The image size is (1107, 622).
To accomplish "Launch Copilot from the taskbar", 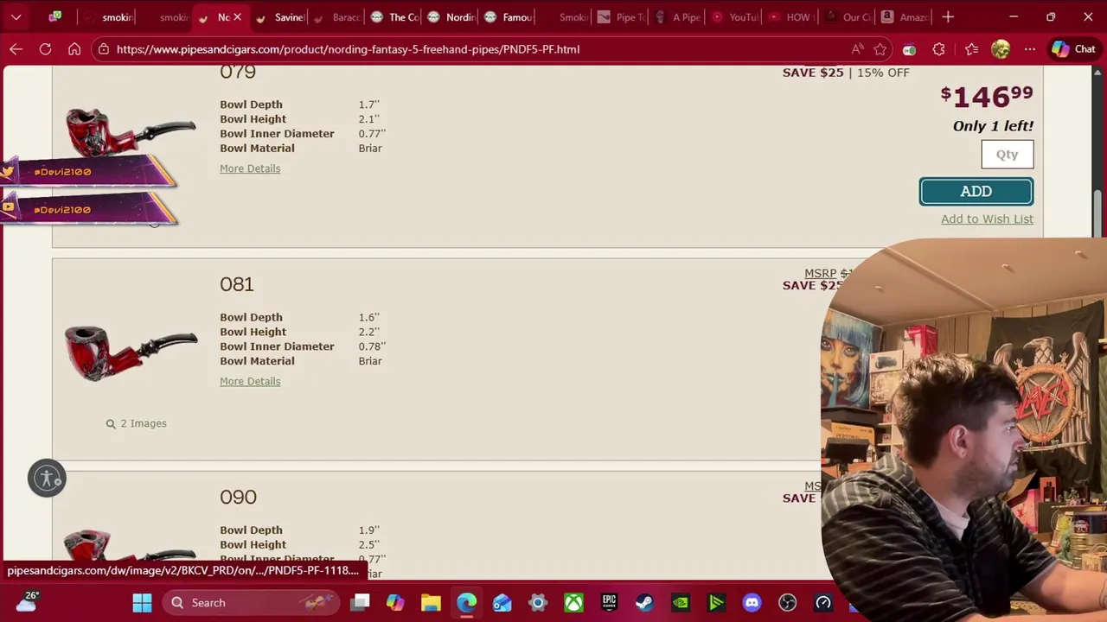I will pos(395,602).
